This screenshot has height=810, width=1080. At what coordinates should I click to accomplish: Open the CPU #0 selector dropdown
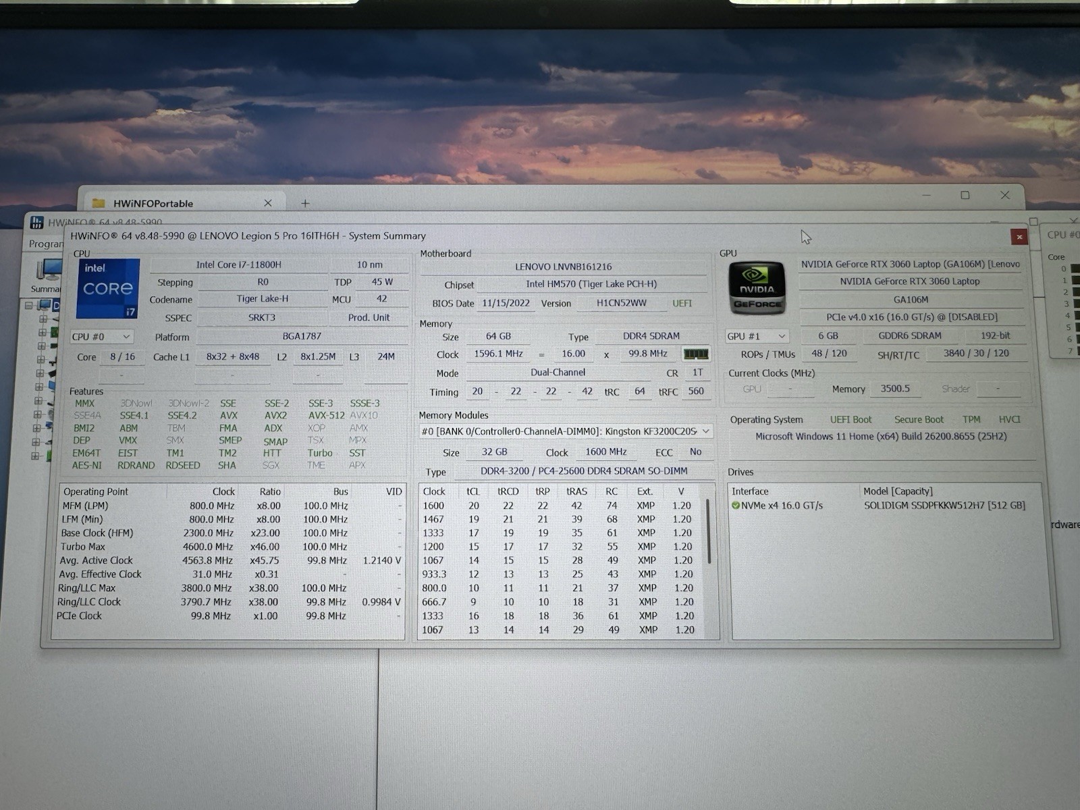pyautogui.click(x=102, y=336)
